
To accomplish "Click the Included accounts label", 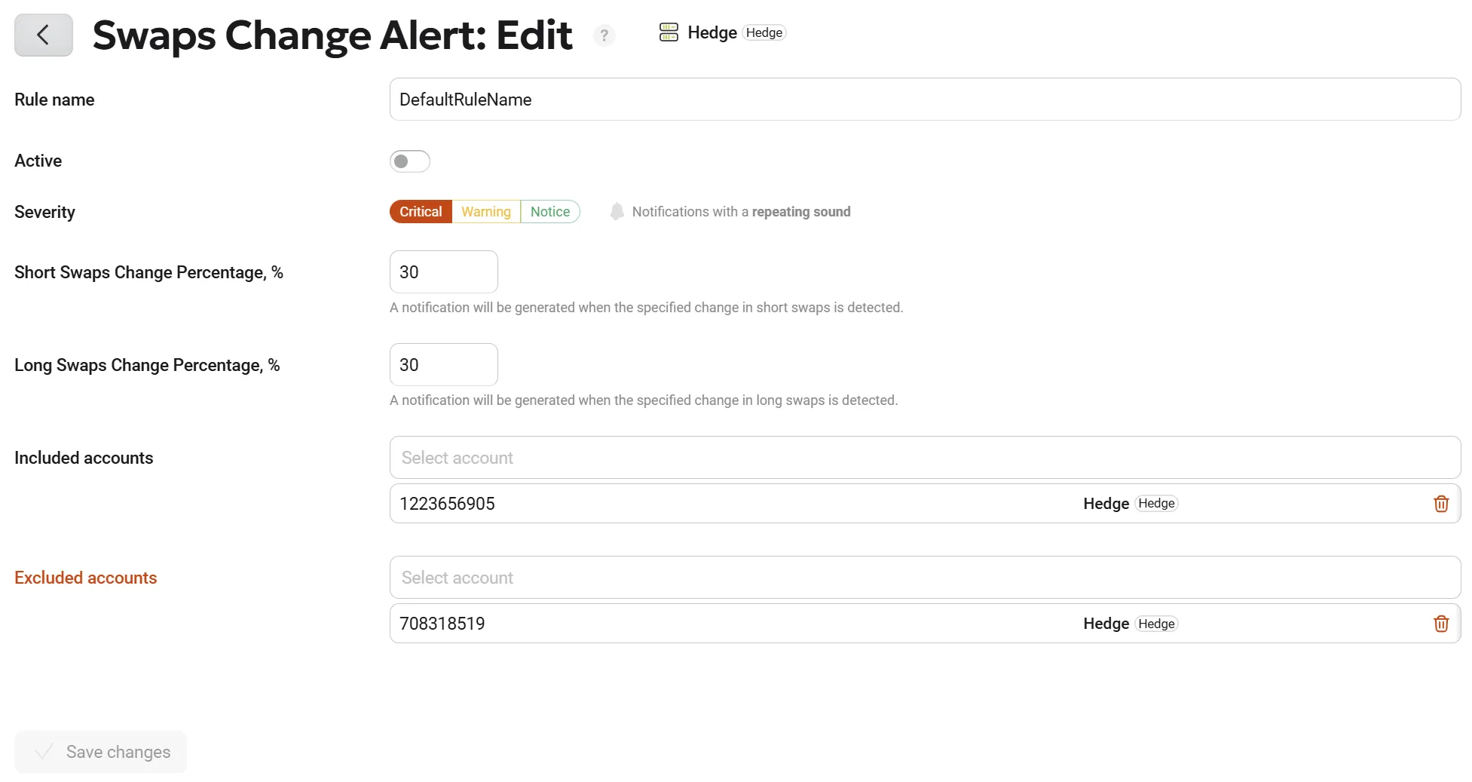I will (x=84, y=458).
